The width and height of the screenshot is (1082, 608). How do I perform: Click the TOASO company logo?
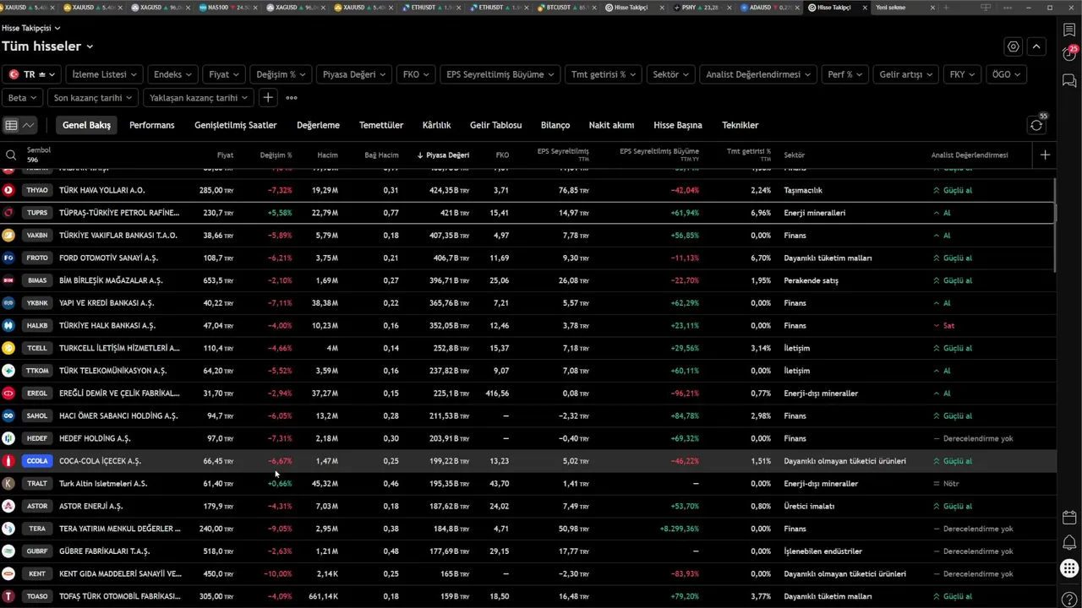click(8, 596)
